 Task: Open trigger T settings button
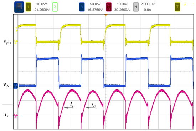tap(177, 7)
